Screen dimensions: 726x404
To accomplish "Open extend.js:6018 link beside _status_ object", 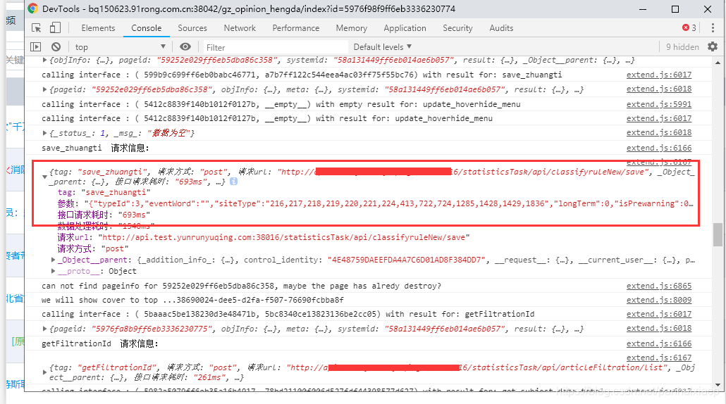I will point(659,132).
